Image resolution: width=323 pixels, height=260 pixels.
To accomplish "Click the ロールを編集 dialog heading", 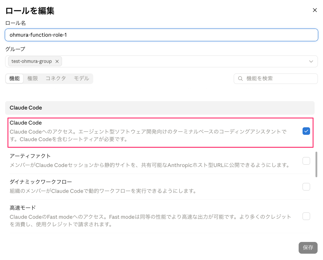I will (x=30, y=11).
